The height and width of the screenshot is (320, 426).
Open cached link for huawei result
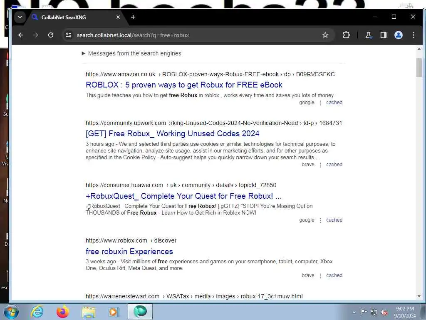click(x=334, y=220)
